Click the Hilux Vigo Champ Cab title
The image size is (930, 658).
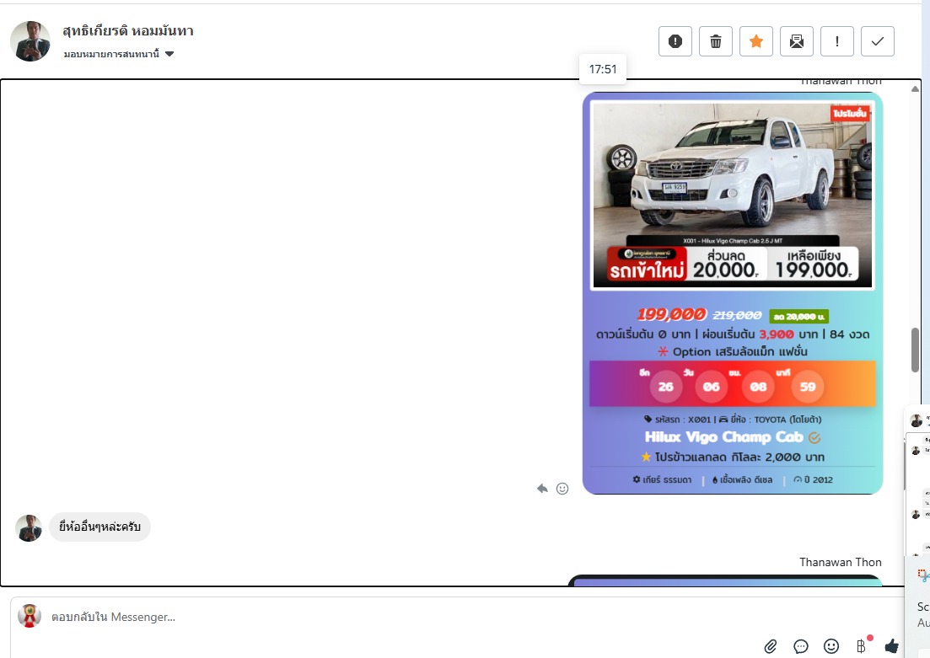point(723,437)
